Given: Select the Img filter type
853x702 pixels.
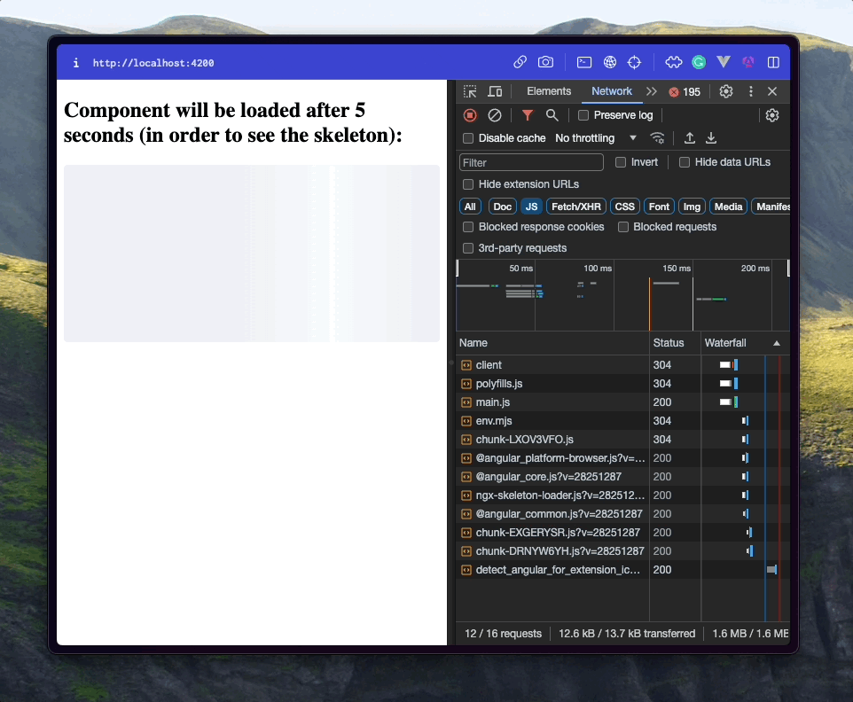Looking at the screenshot, I should point(692,207).
